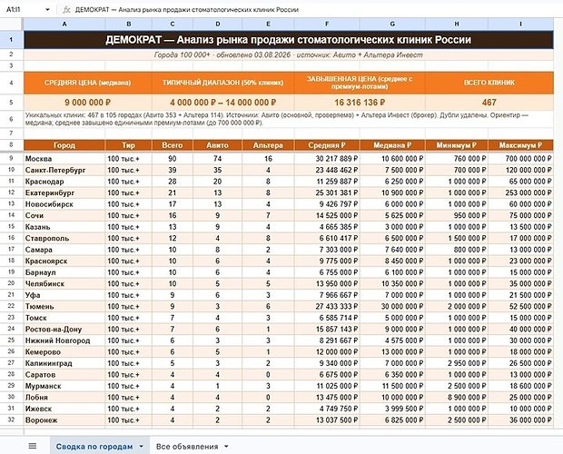Viewport: 563px width, 454px height.
Task: Select the Воронеж city cell
Action: (64, 420)
